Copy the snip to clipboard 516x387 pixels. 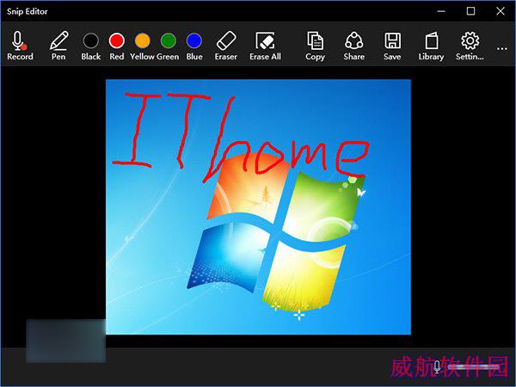pyautogui.click(x=315, y=46)
